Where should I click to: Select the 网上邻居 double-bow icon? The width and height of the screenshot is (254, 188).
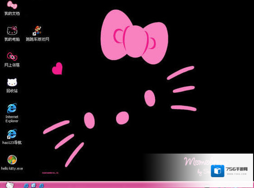click(12, 57)
